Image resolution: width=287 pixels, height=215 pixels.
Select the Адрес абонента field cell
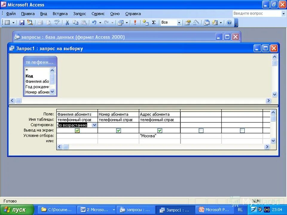[x=160, y=114]
